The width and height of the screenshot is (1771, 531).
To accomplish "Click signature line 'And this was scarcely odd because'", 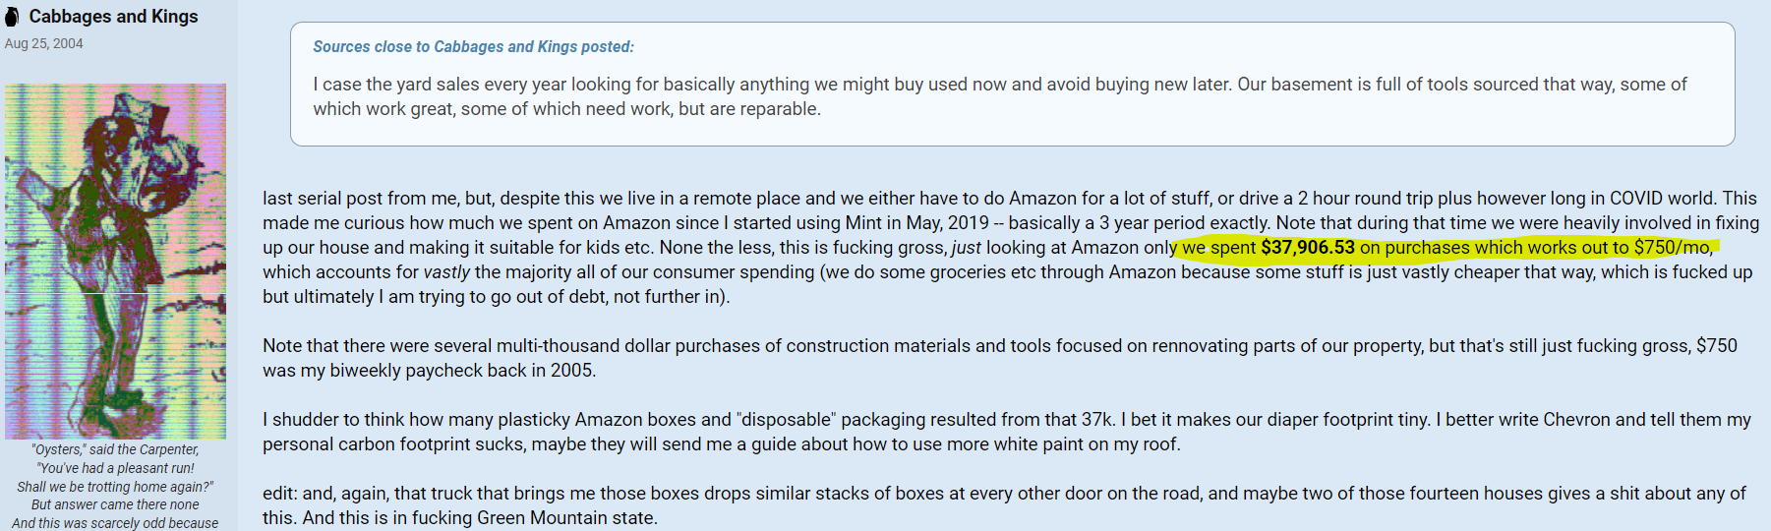I will pos(115,523).
